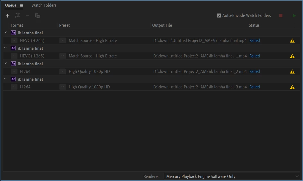Open format dropdown for ik lamha final_2.mp4
Image resolution: width=303 pixels, height=181 pixels.
click(x=14, y=71)
